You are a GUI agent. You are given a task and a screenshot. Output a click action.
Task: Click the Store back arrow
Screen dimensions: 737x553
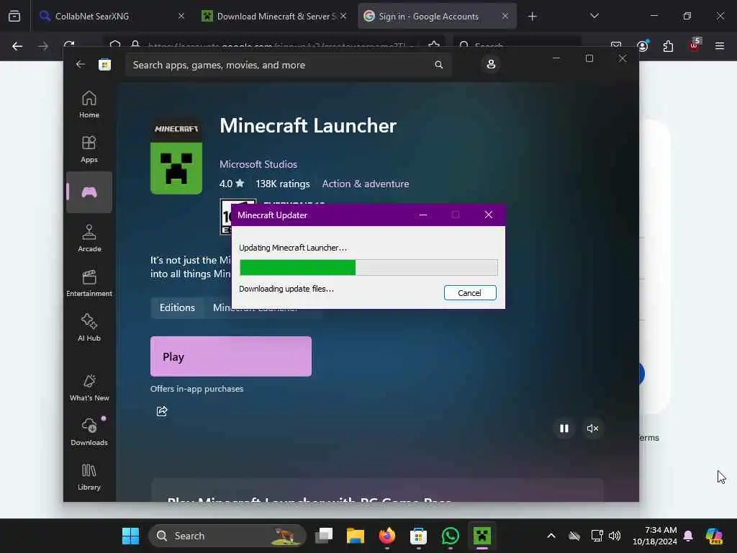(x=81, y=64)
